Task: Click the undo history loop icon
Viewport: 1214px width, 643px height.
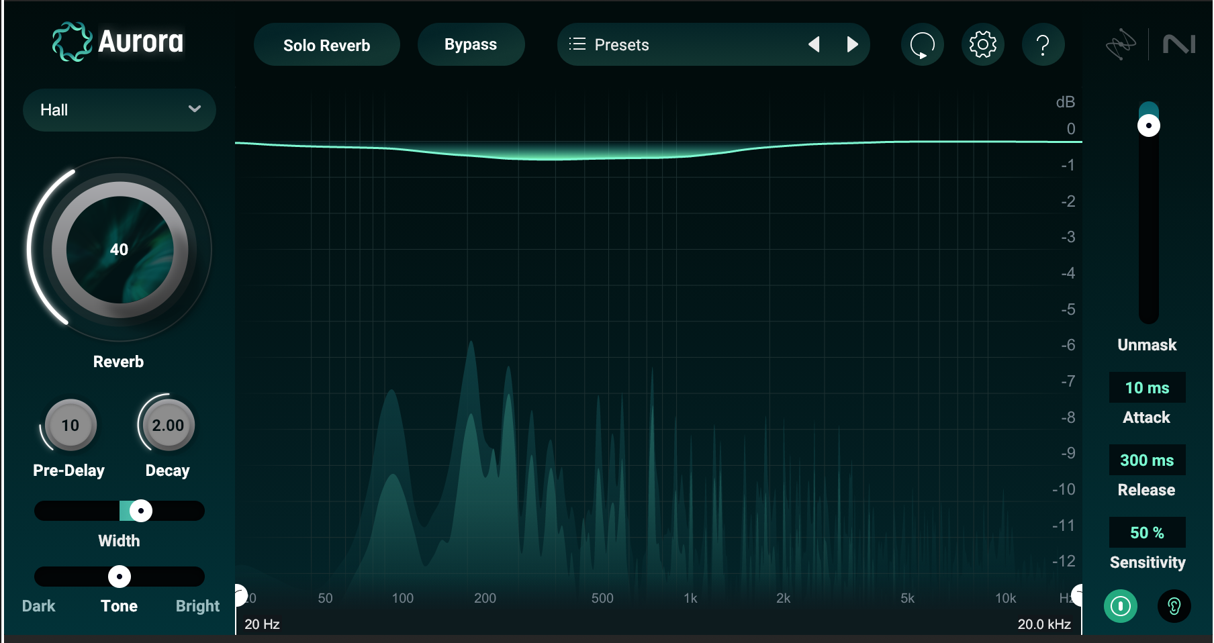Action: click(x=922, y=45)
